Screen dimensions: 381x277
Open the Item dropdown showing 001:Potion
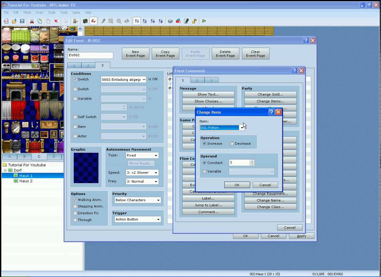pyautogui.click(x=222, y=128)
